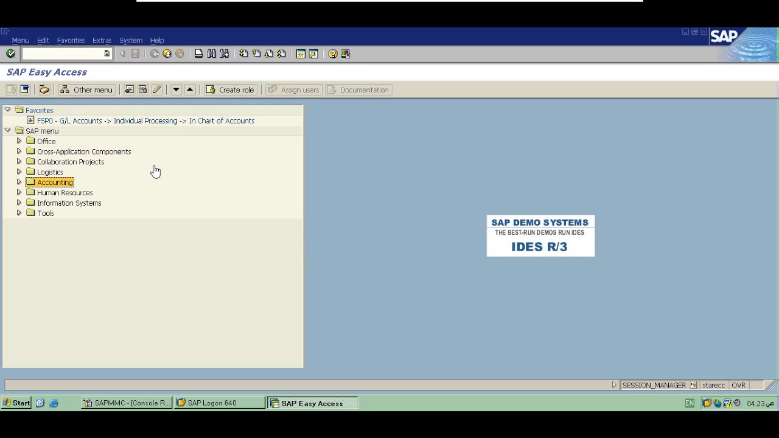The height and width of the screenshot is (438, 779).
Task: Click the Print icon
Action: [x=198, y=54]
